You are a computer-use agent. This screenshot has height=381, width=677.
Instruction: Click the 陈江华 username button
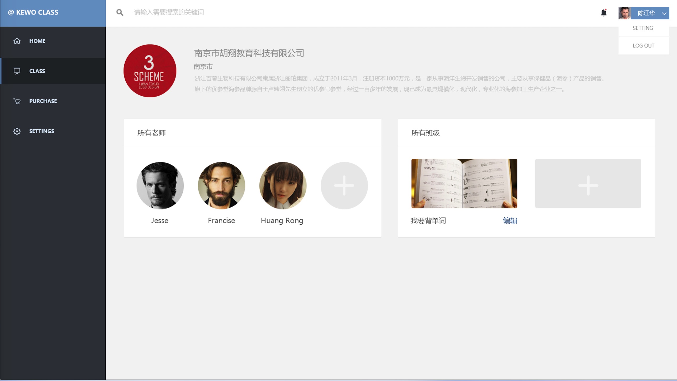pyautogui.click(x=646, y=13)
